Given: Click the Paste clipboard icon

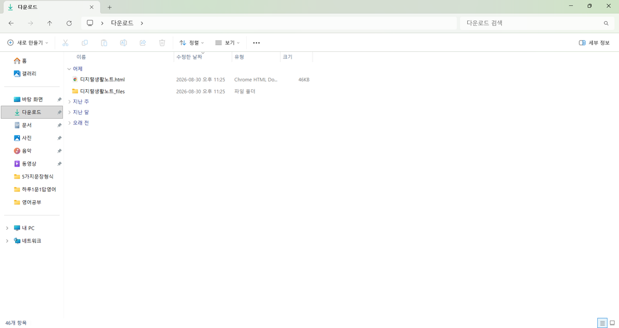Looking at the screenshot, I should point(104,43).
